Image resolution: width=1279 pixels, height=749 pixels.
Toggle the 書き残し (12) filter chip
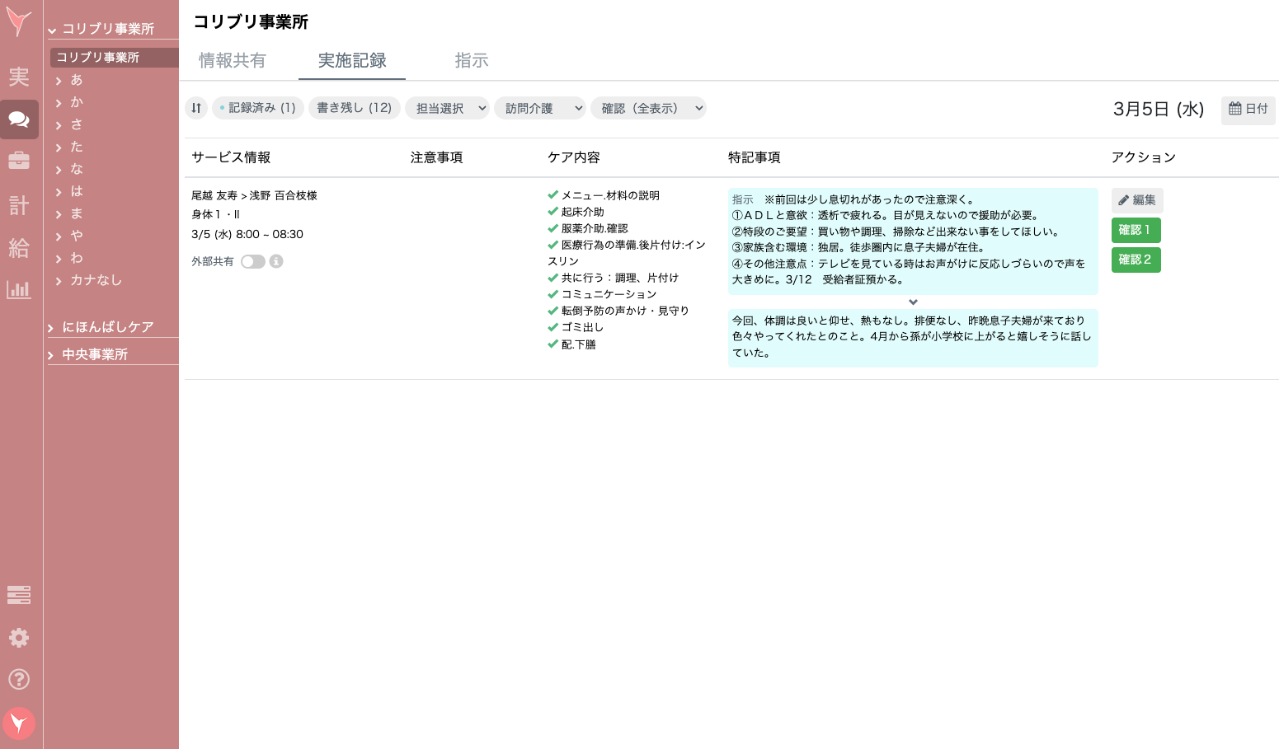coord(355,108)
